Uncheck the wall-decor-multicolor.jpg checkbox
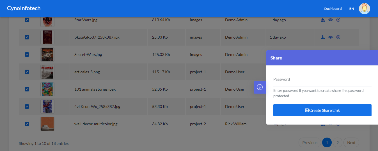The width and height of the screenshot is (378, 151). (27, 124)
